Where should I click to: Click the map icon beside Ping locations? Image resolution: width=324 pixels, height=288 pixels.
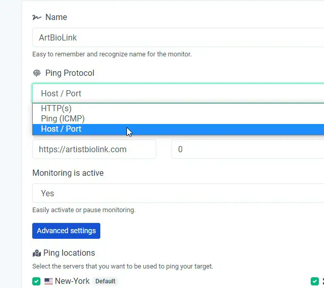(x=36, y=253)
